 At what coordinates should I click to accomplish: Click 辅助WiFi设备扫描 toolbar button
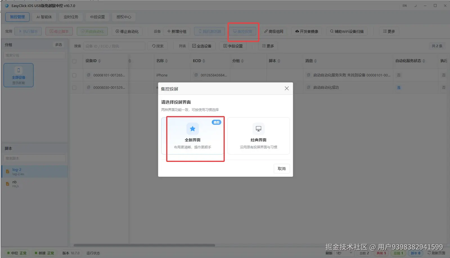(347, 31)
